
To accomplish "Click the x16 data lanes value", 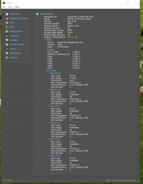I will click(71, 80).
